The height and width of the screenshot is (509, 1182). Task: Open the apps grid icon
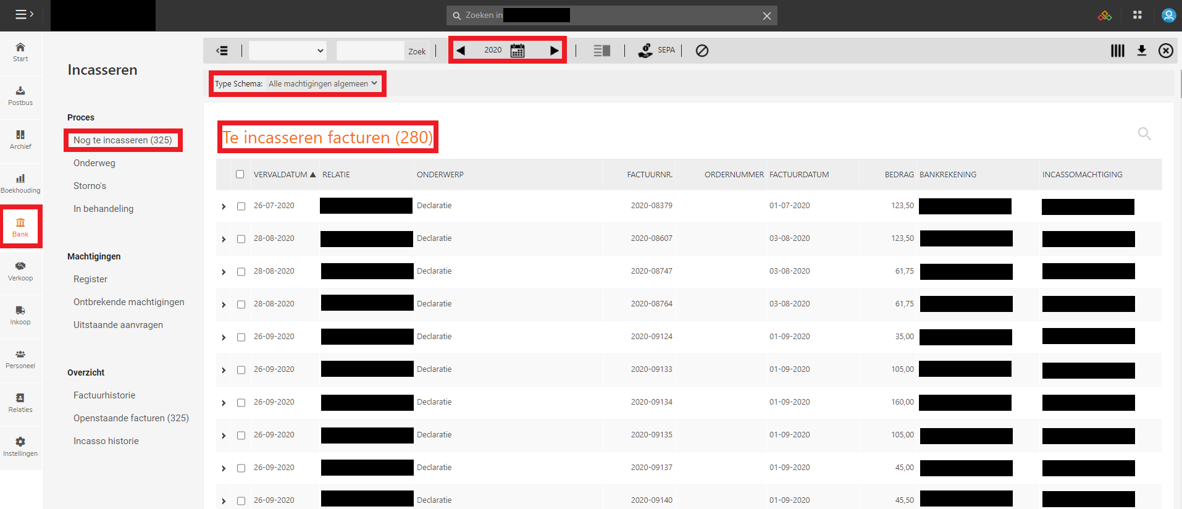(1137, 15)
